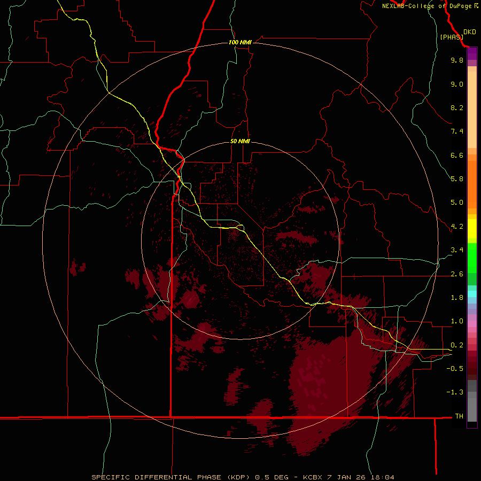Pick the pink band on the color bar
This screenshot has height=481, width=481.
pyautogui.click(x=472, y=324)
